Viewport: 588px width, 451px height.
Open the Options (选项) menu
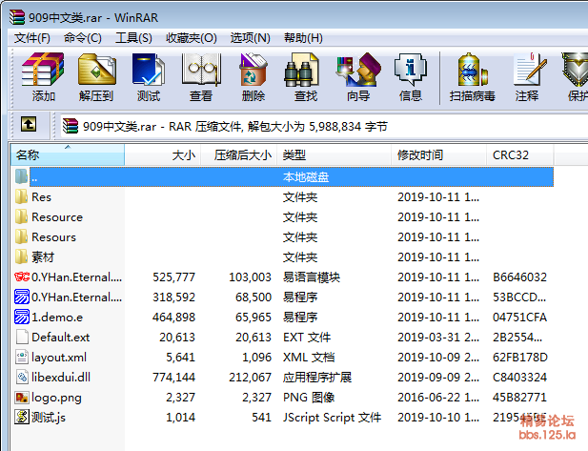[250, 38]
